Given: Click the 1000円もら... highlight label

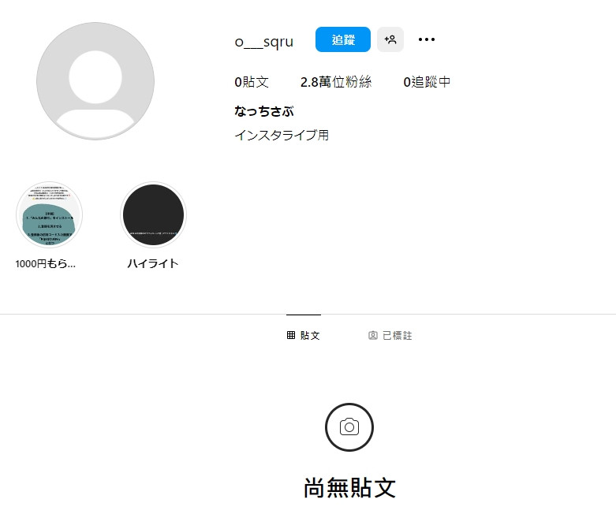Looking at the screenshot, I should (46, 263).
